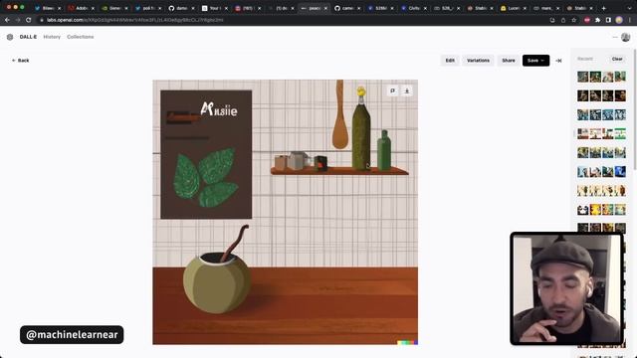
Task: Click the generated mate gourd image
Action: [285, 212]
